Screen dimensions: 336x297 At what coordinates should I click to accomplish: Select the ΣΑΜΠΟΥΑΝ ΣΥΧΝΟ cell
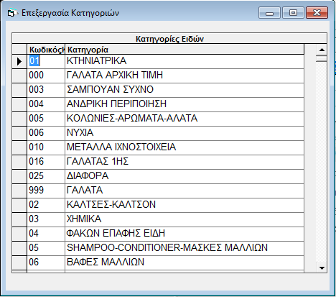[x=185, y=90]
